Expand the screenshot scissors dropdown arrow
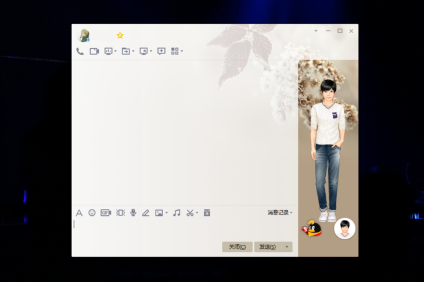 [197, 213]
